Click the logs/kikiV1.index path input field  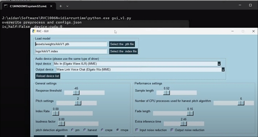pos(71,51)
